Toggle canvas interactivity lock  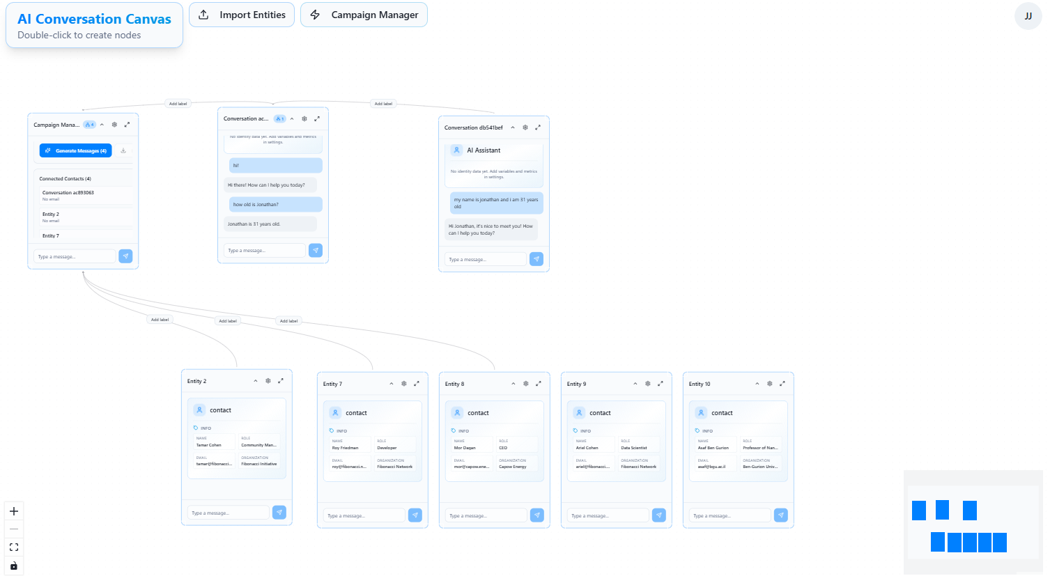click(x=14, y=566)
